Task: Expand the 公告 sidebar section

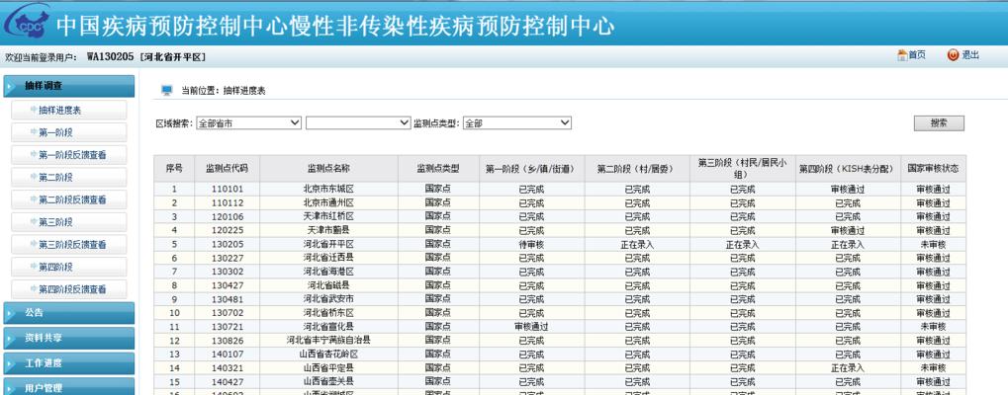Action: click(69, 313)
